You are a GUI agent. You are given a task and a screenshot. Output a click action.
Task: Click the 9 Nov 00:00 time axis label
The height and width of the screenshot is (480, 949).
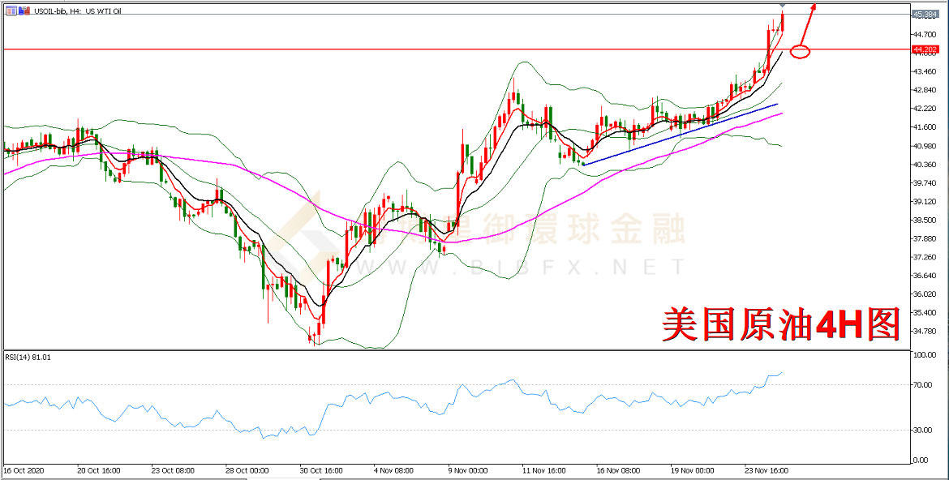click(x=468, y=469)
